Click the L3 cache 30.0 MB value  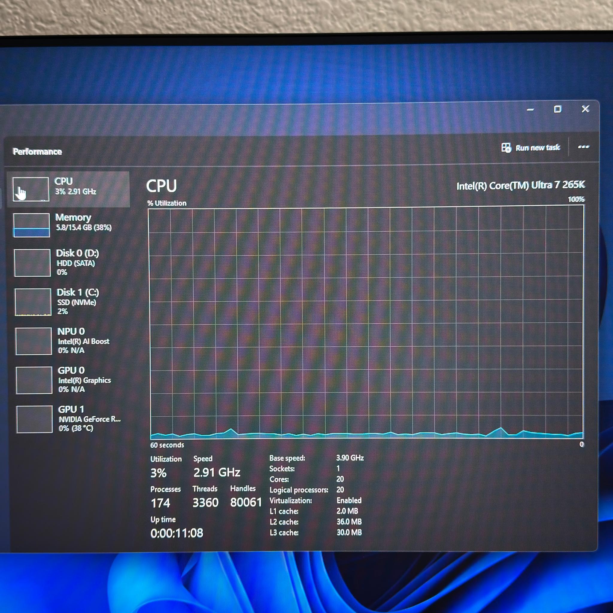click(349, 532)
